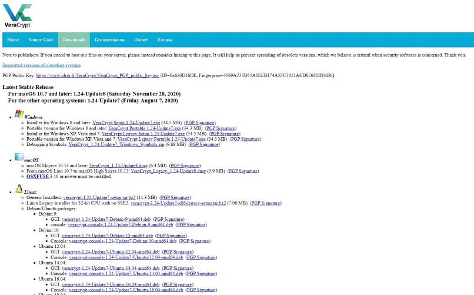474x295 pixels.
Task: Click the Linux penguin icon
Action: tap(19, 190)
